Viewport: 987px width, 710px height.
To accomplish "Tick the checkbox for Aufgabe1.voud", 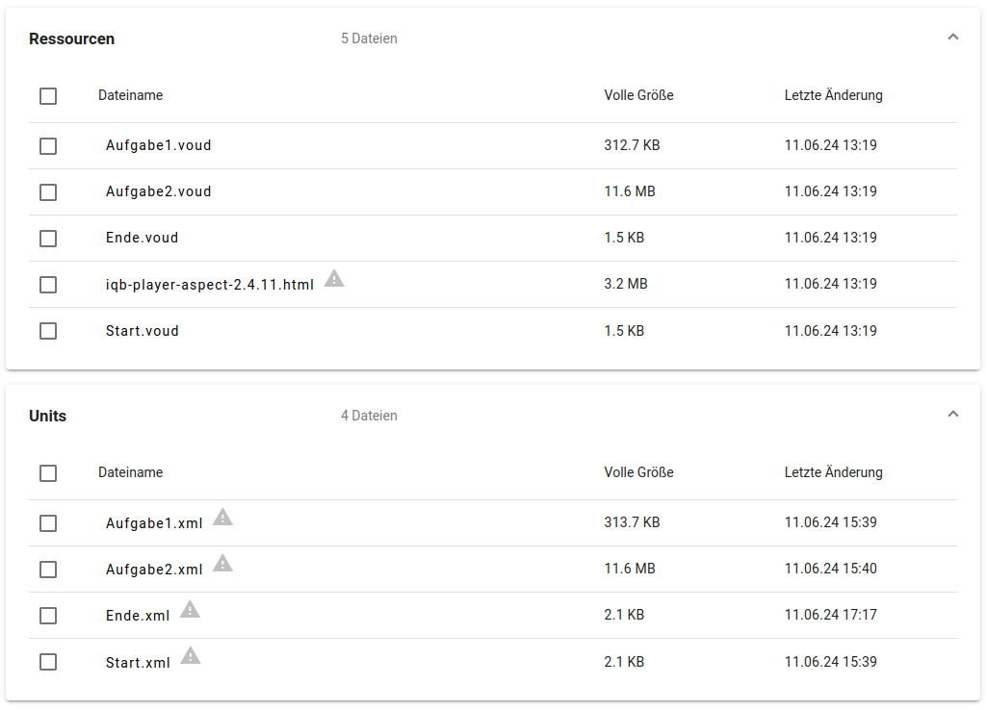I will point(48,146).
